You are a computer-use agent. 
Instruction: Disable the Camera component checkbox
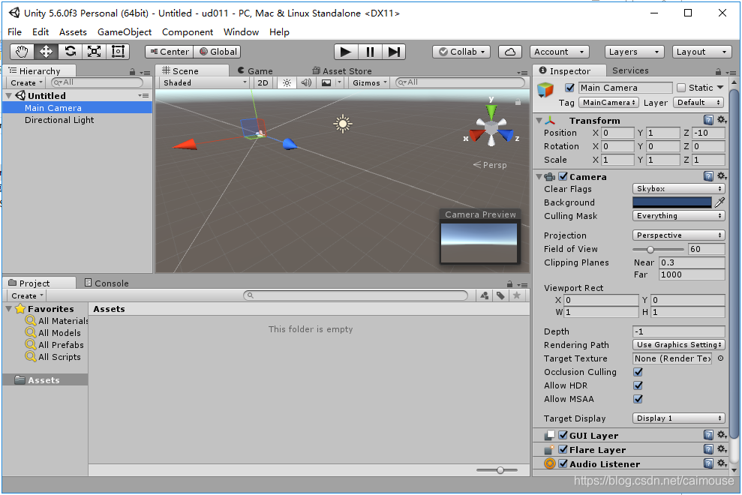pyautogui.click(x=563, y=176)
